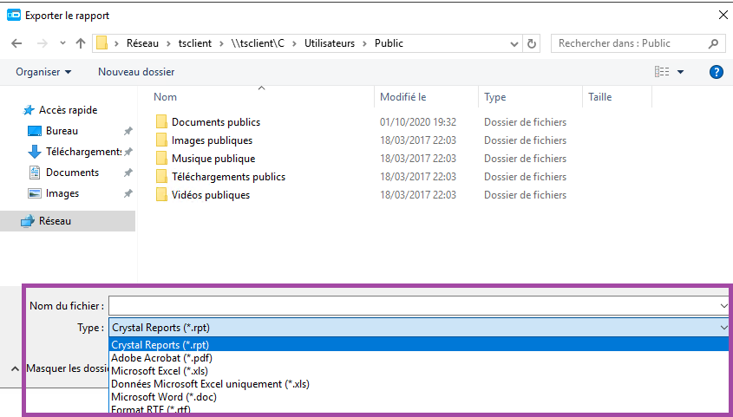Go to Bureau in the sidebar
This screenshot has width=733, height=417.
click(x=62, y=131)
